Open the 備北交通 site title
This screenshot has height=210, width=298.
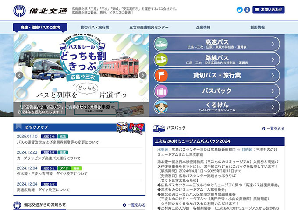point(48,11)
